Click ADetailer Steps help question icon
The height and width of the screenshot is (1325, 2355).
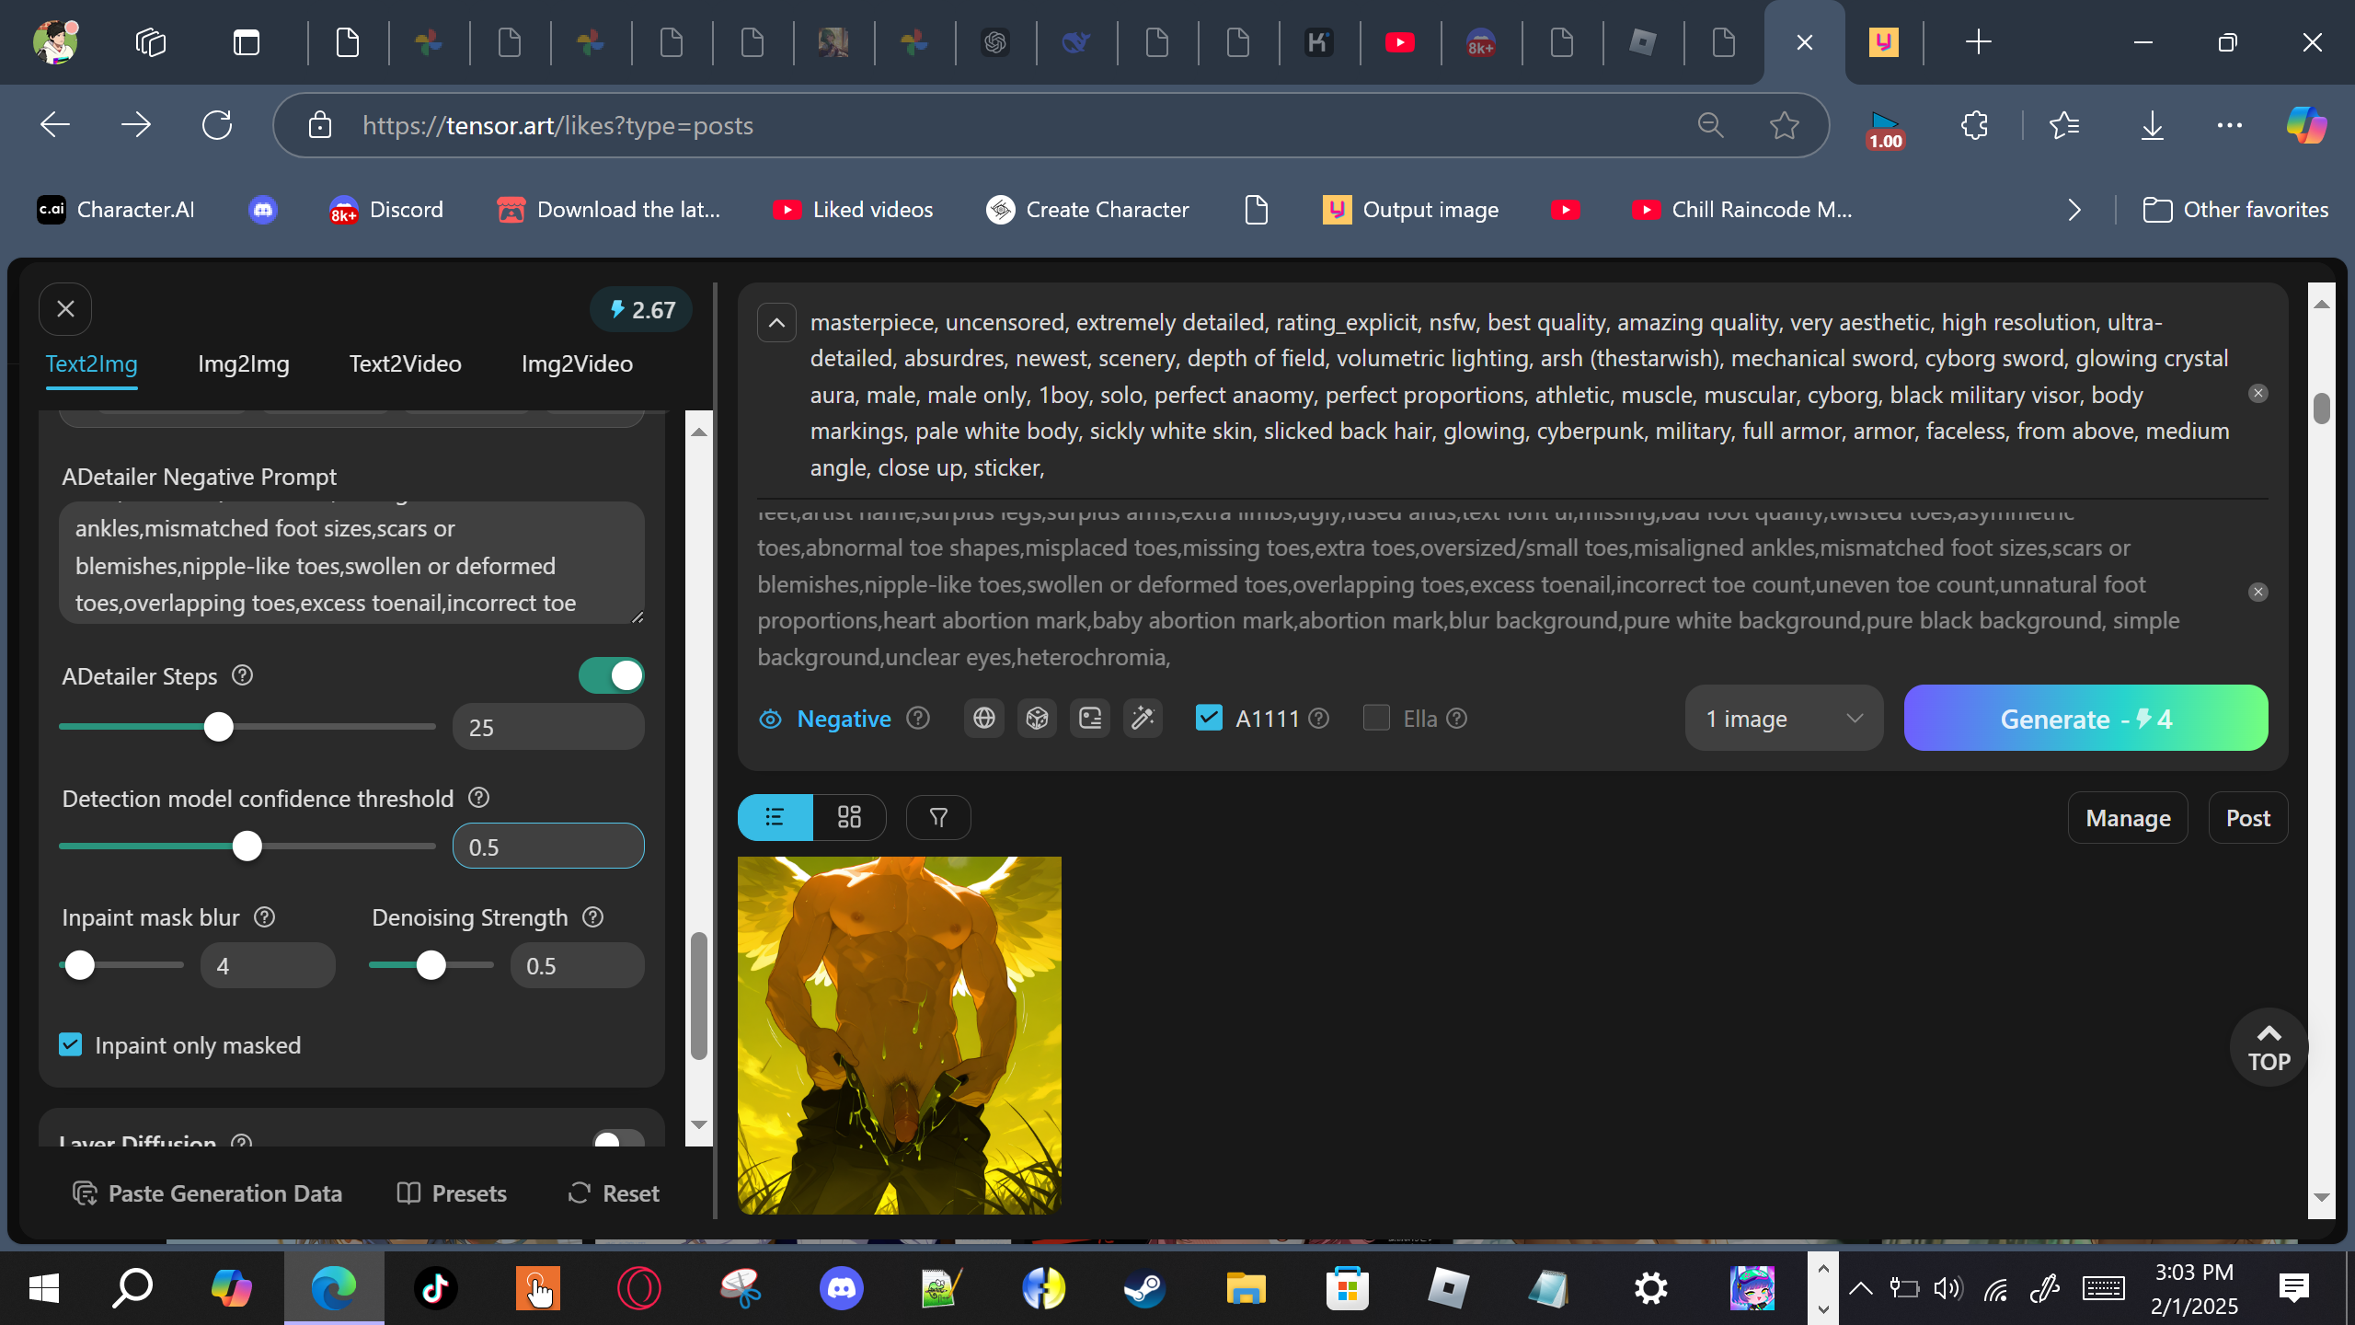[x=242, y=675]
